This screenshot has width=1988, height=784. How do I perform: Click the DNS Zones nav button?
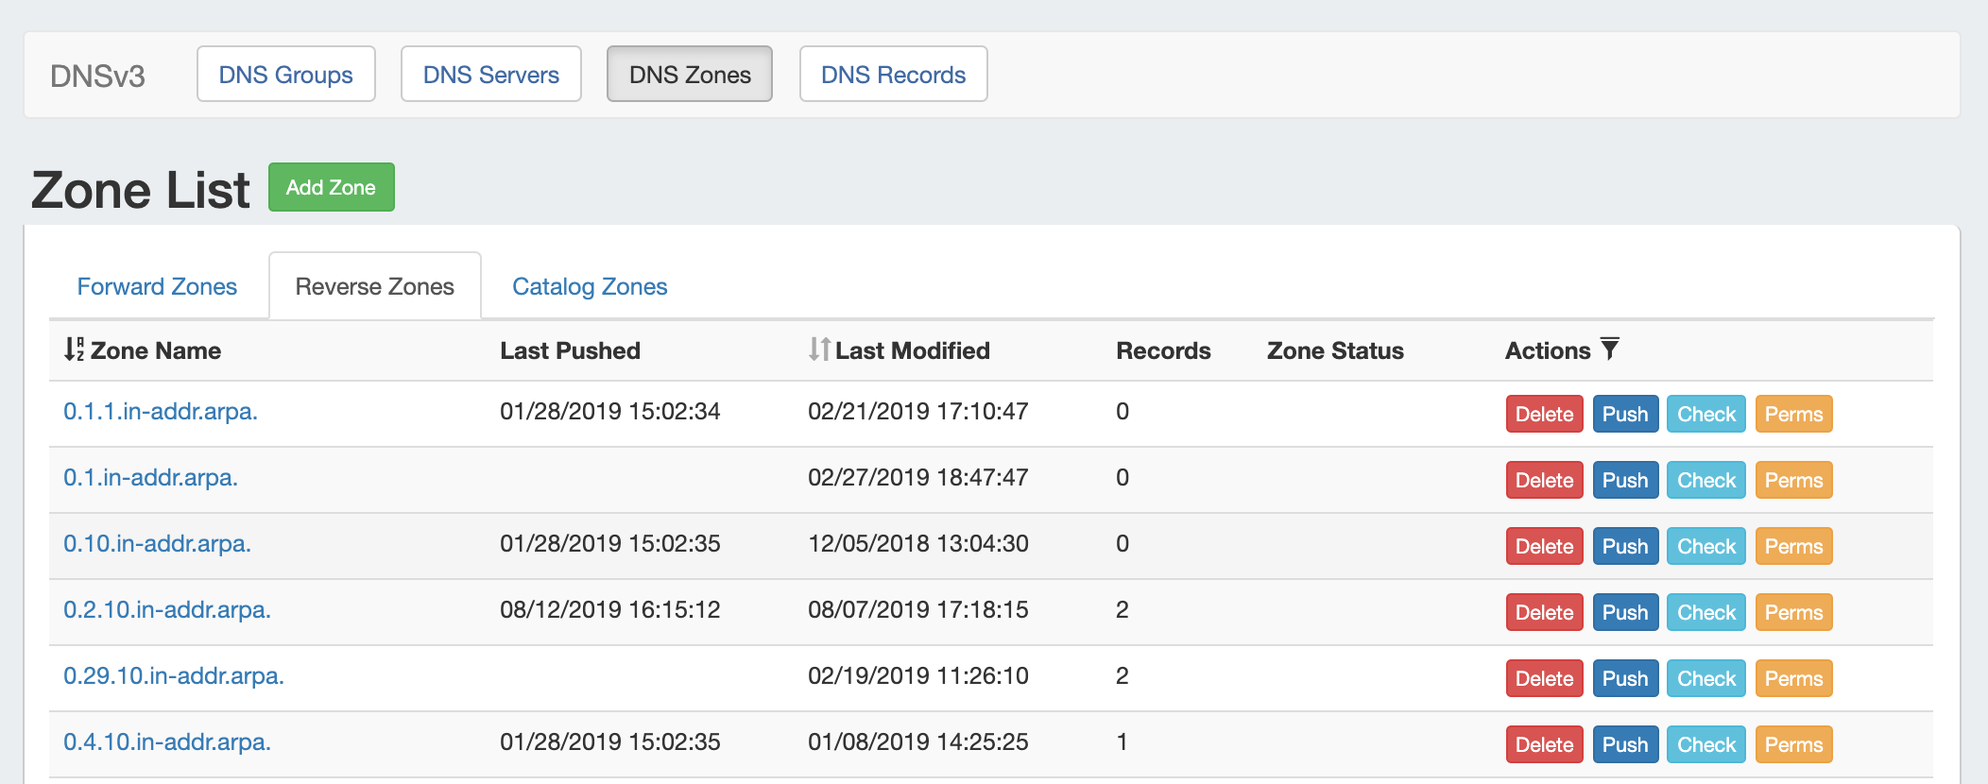[x=689, y=75]
